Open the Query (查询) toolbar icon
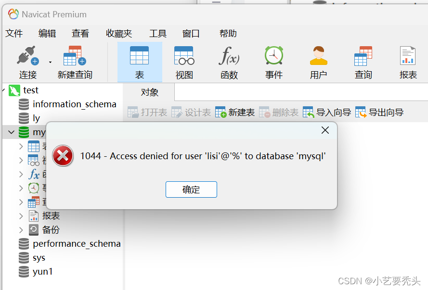Viewport: 428px width, 290px height. 363,56
